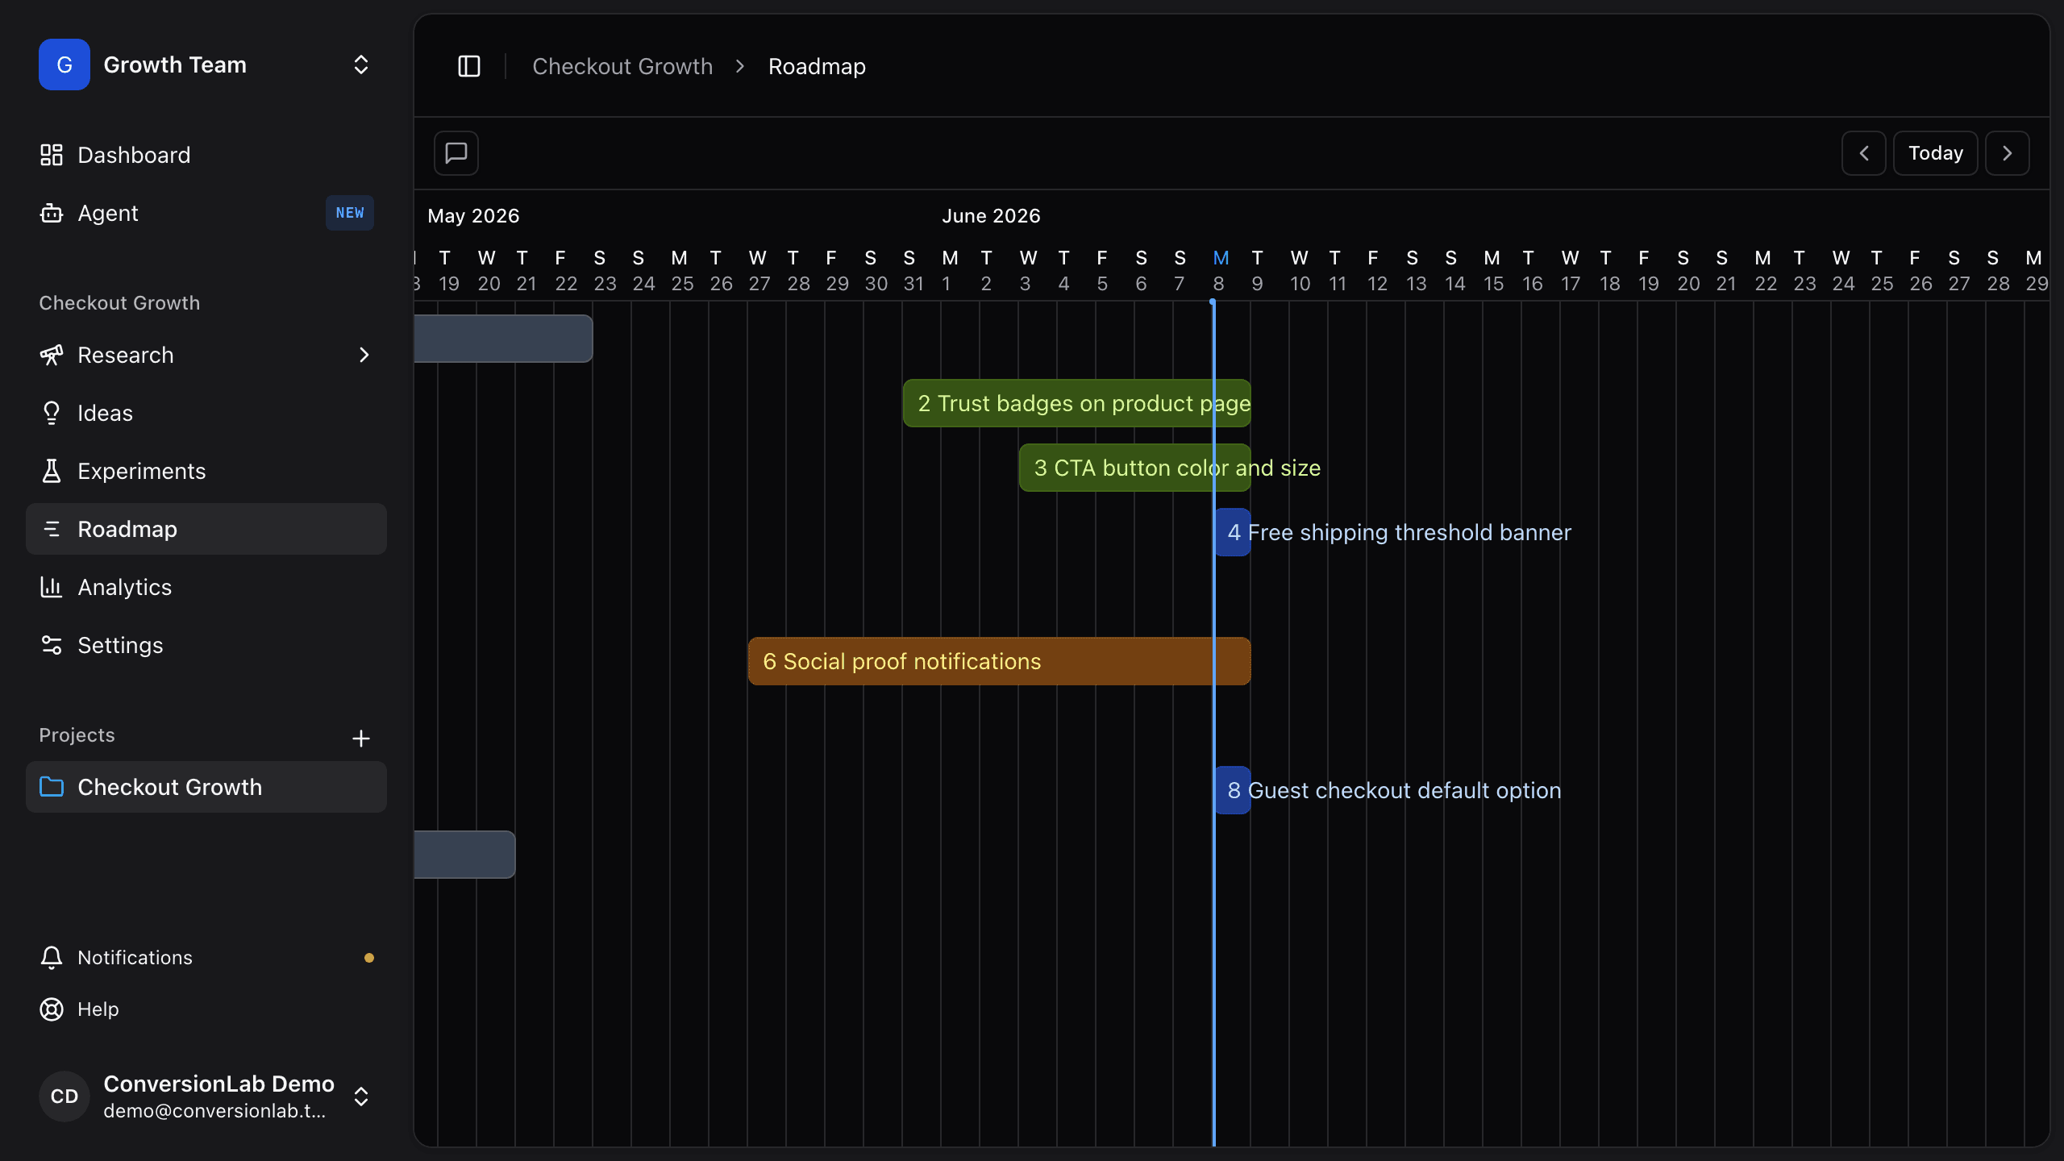Click the Notifications bell icon
Image resolution: width=2064 pixels, height=1161 pixels.
[x=52, y=957]
